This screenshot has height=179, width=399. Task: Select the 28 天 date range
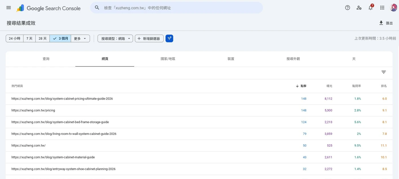tap(42, 38)
